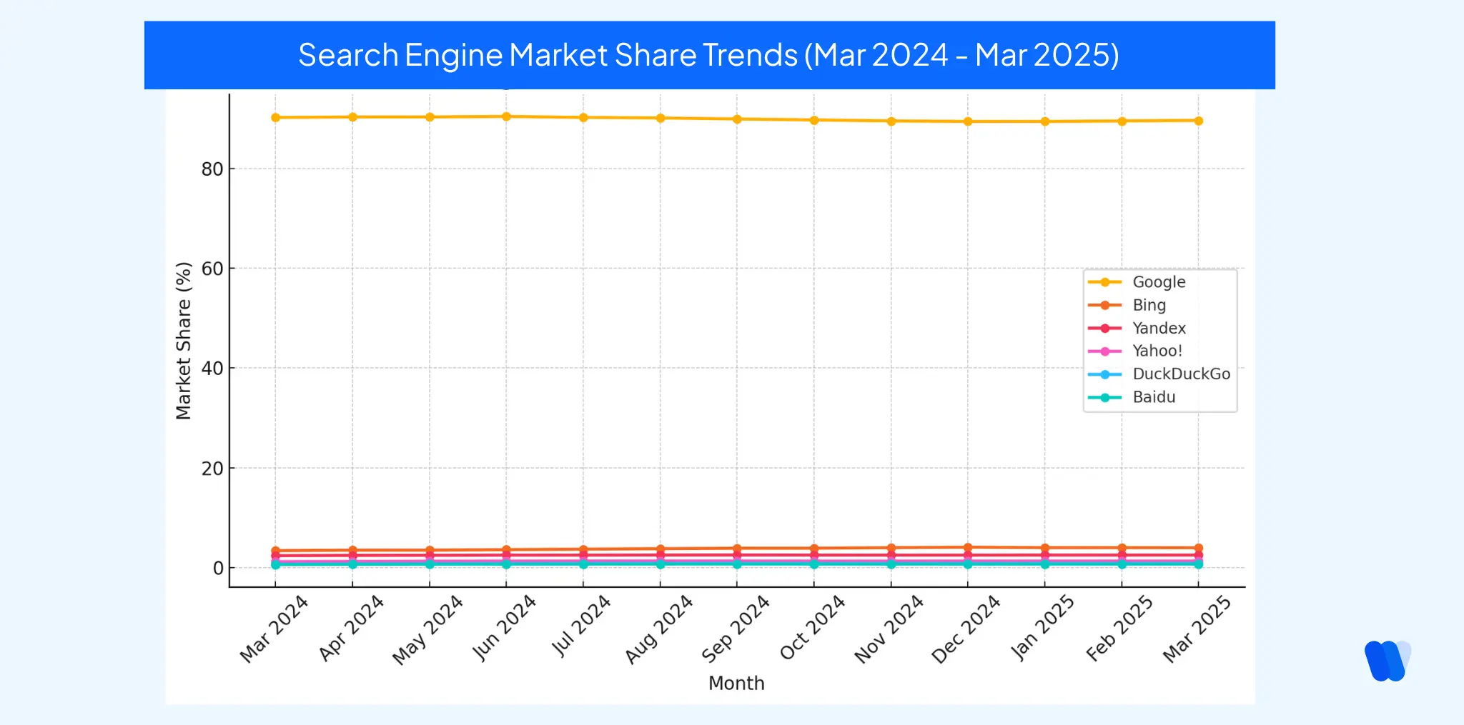Open the Month axis options
Screen dimensions: 1464x725
coord(736,684)
